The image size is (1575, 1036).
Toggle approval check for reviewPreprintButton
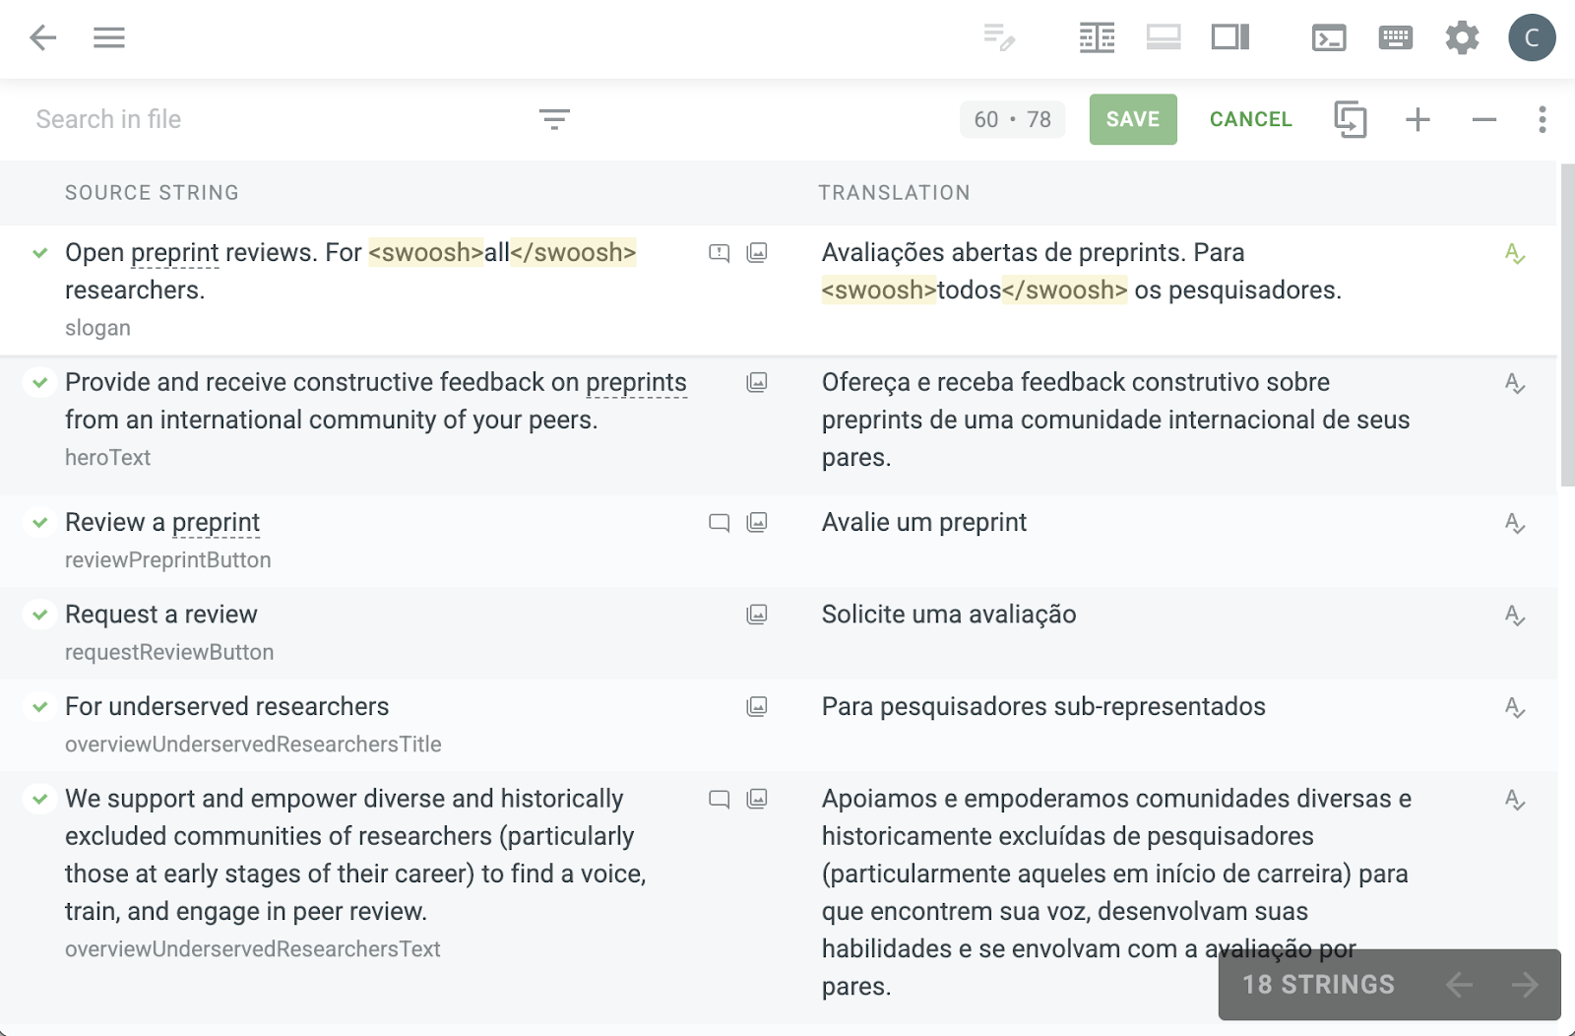(39, 522)
